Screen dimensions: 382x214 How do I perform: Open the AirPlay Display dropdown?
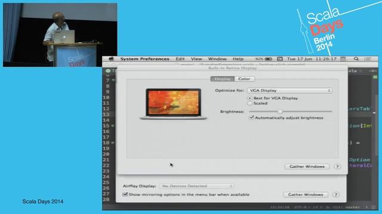(x=196, y=186)
